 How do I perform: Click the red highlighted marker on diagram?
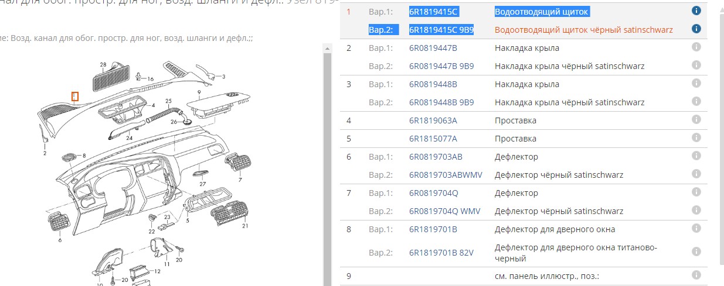(74, 96)
